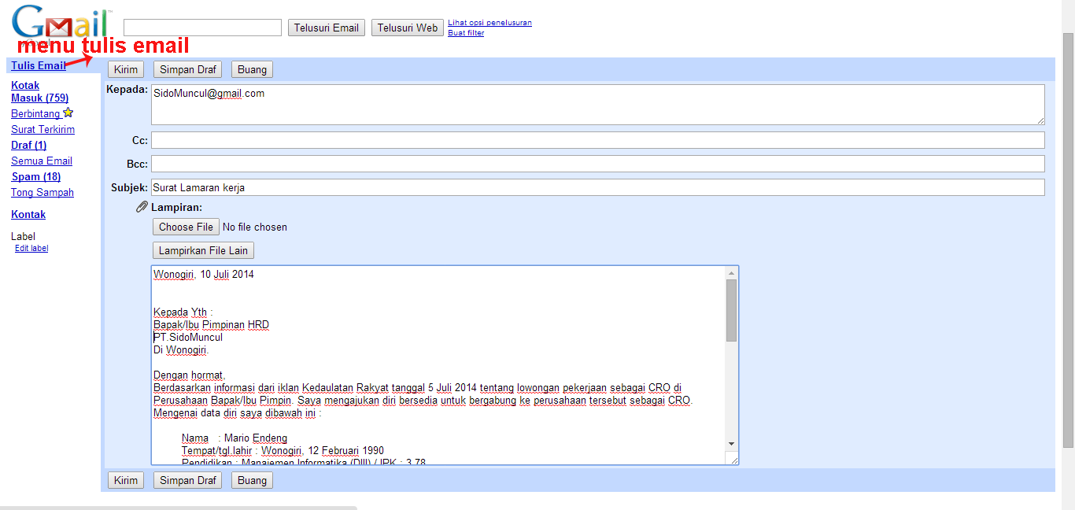1075x510 pixels.
Task: Click the Choose File button
Action: pos(186,227)
